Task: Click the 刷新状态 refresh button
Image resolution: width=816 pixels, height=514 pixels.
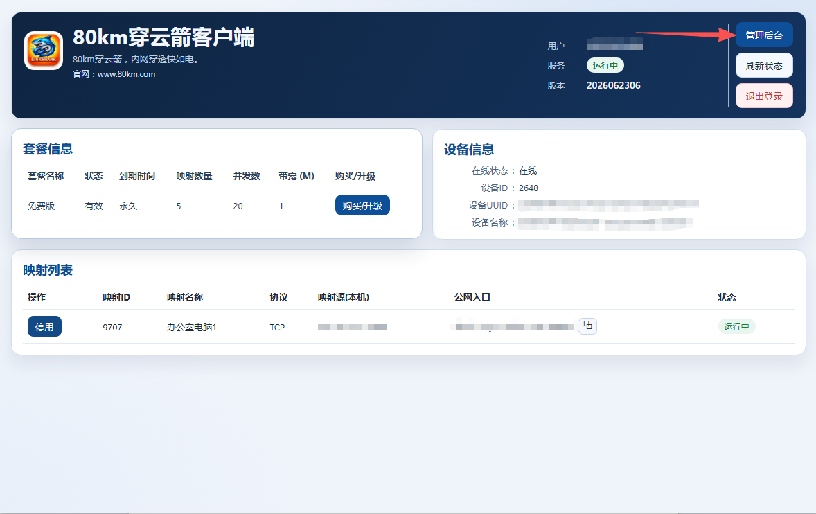Action: (x=764, y=66)
